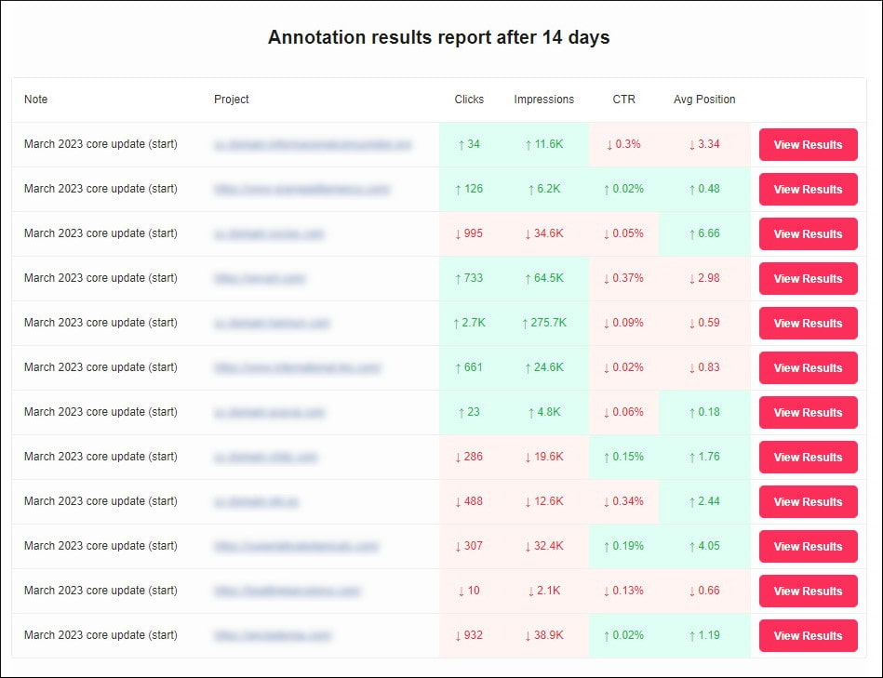Screen dimensions: 883x678
Task: Click View Results next to the 0.48 position gain
Action: coord(808,190)
